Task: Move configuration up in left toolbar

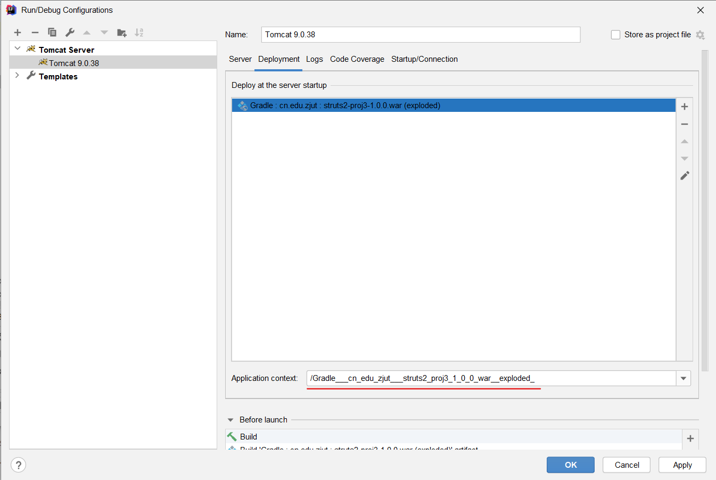Action: pyautogui.click(x=87, y=32)
